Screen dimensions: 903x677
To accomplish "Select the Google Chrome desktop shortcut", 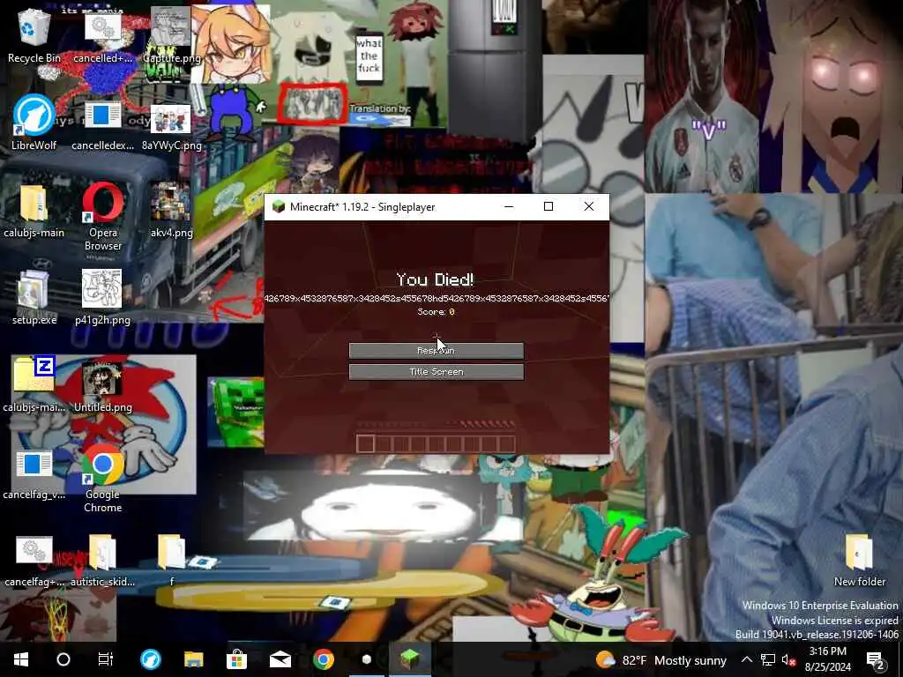I will (103, 478).
